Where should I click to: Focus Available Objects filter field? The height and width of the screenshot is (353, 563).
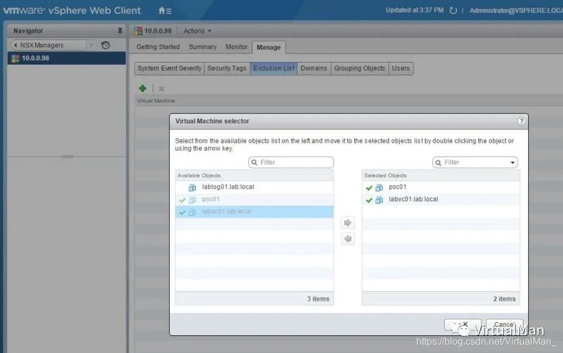pos(291,162)
